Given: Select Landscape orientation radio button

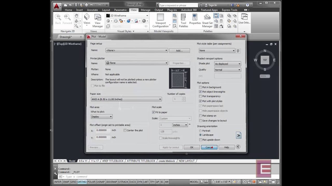Looking at the screenshot, I should [x=200, y=135].
